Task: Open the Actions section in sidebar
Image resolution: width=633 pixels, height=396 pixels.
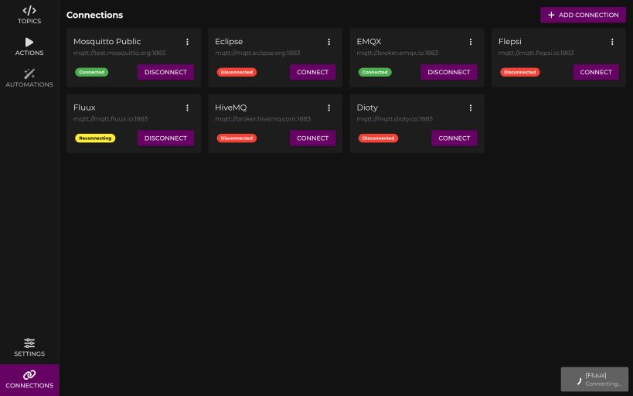Action: pyautogui.click(x=29, y=47)
